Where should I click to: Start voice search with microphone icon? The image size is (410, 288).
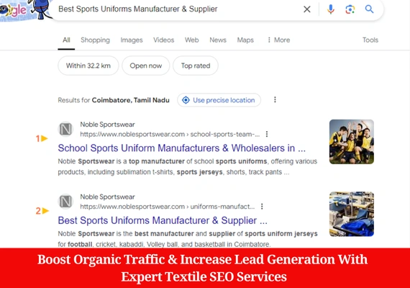point(330,9)
